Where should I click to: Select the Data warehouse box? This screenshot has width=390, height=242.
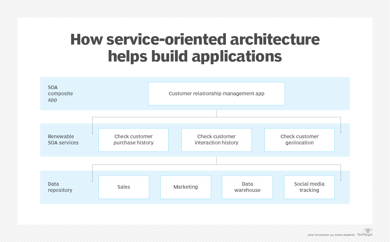247,187
